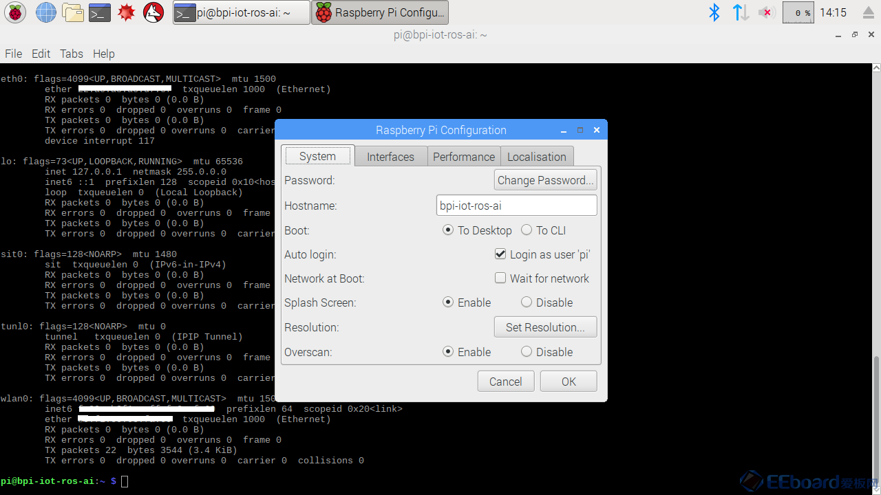Click the wlan0: flags line in terminal

[x=138, y=399]
